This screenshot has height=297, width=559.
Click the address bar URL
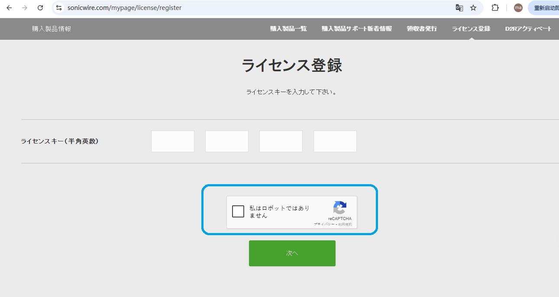click(x=124, y=8)
